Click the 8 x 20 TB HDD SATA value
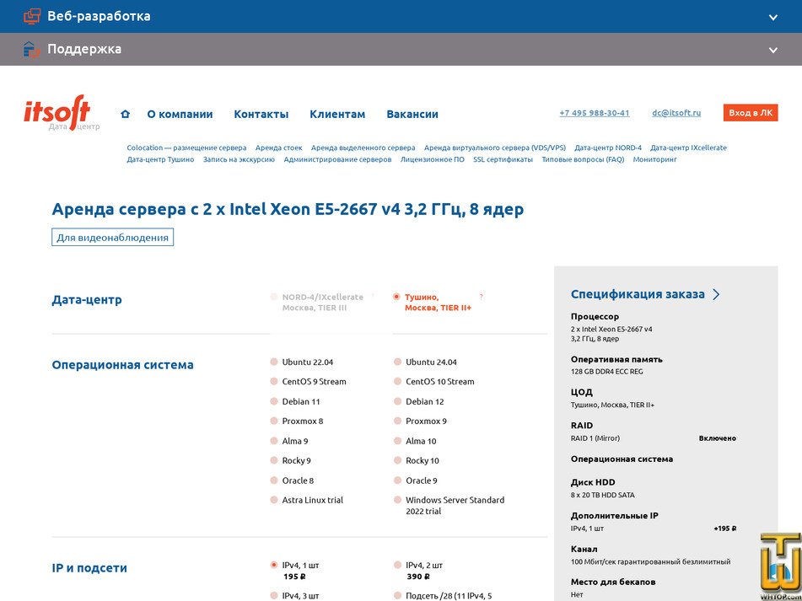Image resolution: width=802 pixels, height=601 pixels. coord(602,495)
